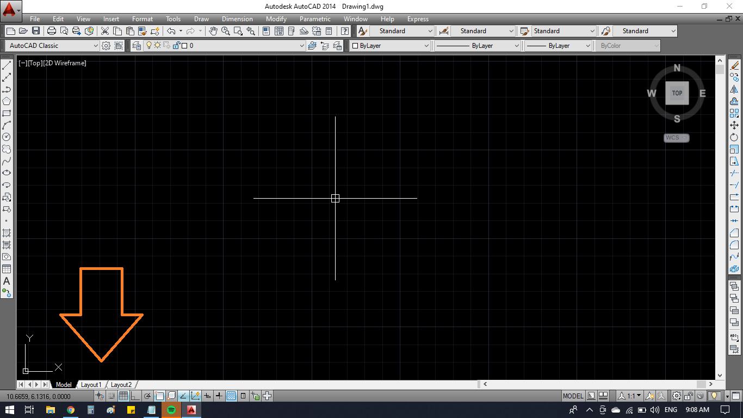Open the Help question mark icon

345,31
